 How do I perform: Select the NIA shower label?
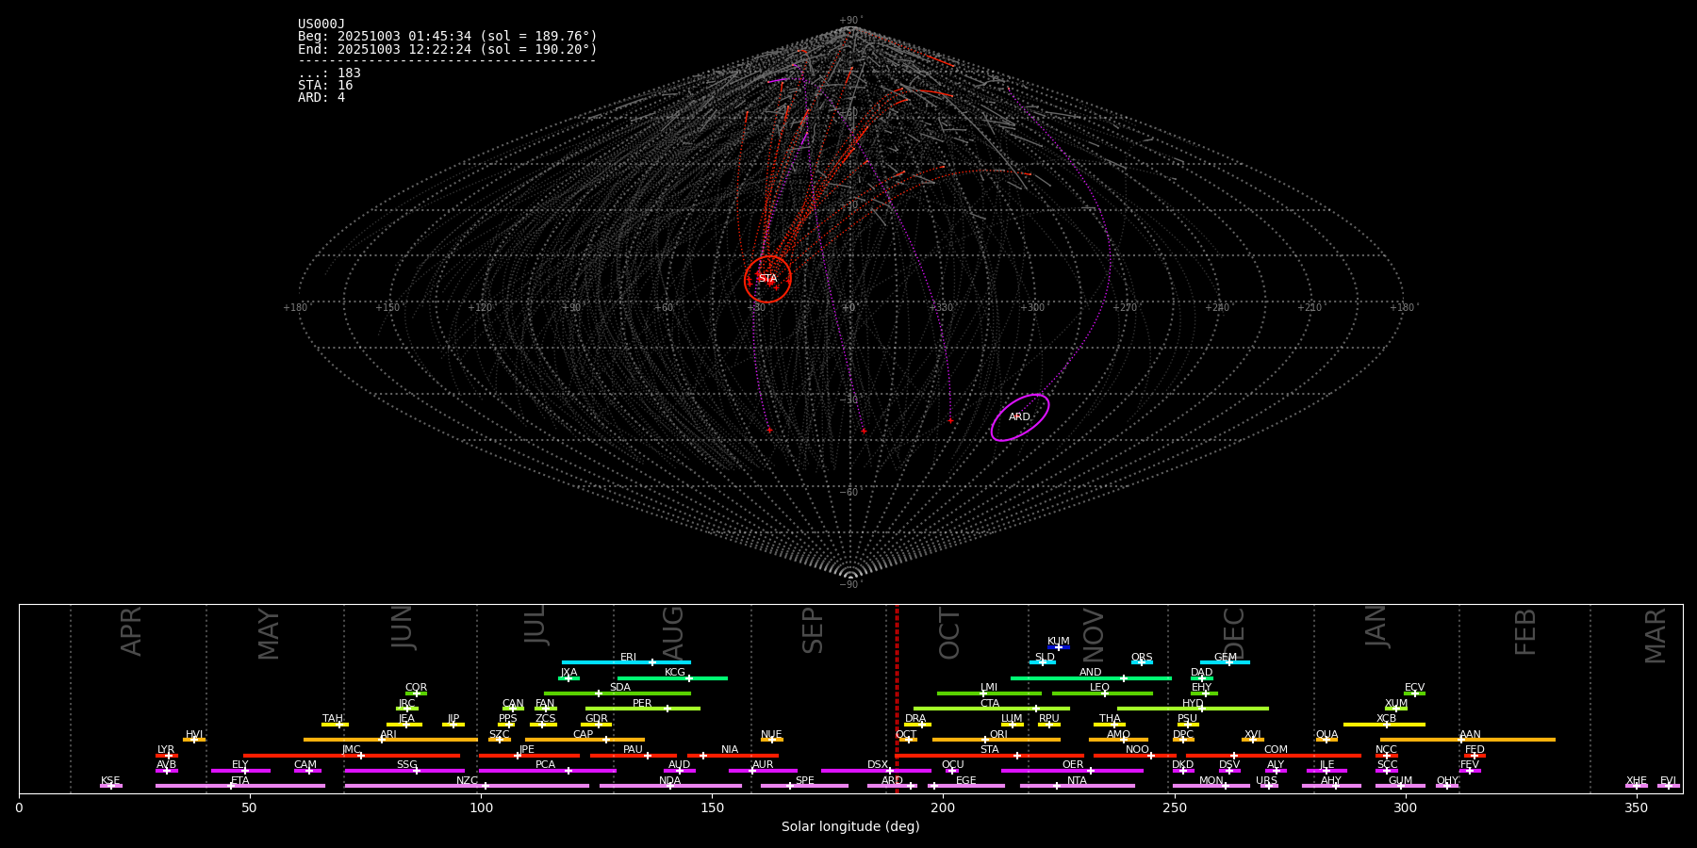tap(730, 750)
